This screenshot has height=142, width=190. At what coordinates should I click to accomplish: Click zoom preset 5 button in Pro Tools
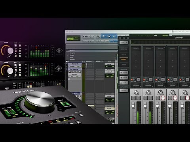pyautogui.click(x=93, y=41)
